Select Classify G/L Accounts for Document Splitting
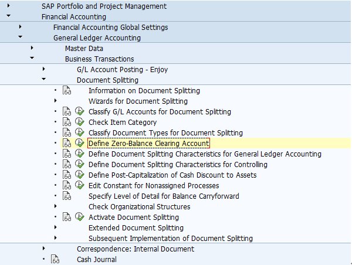352x265 pixels. point(160,112)
